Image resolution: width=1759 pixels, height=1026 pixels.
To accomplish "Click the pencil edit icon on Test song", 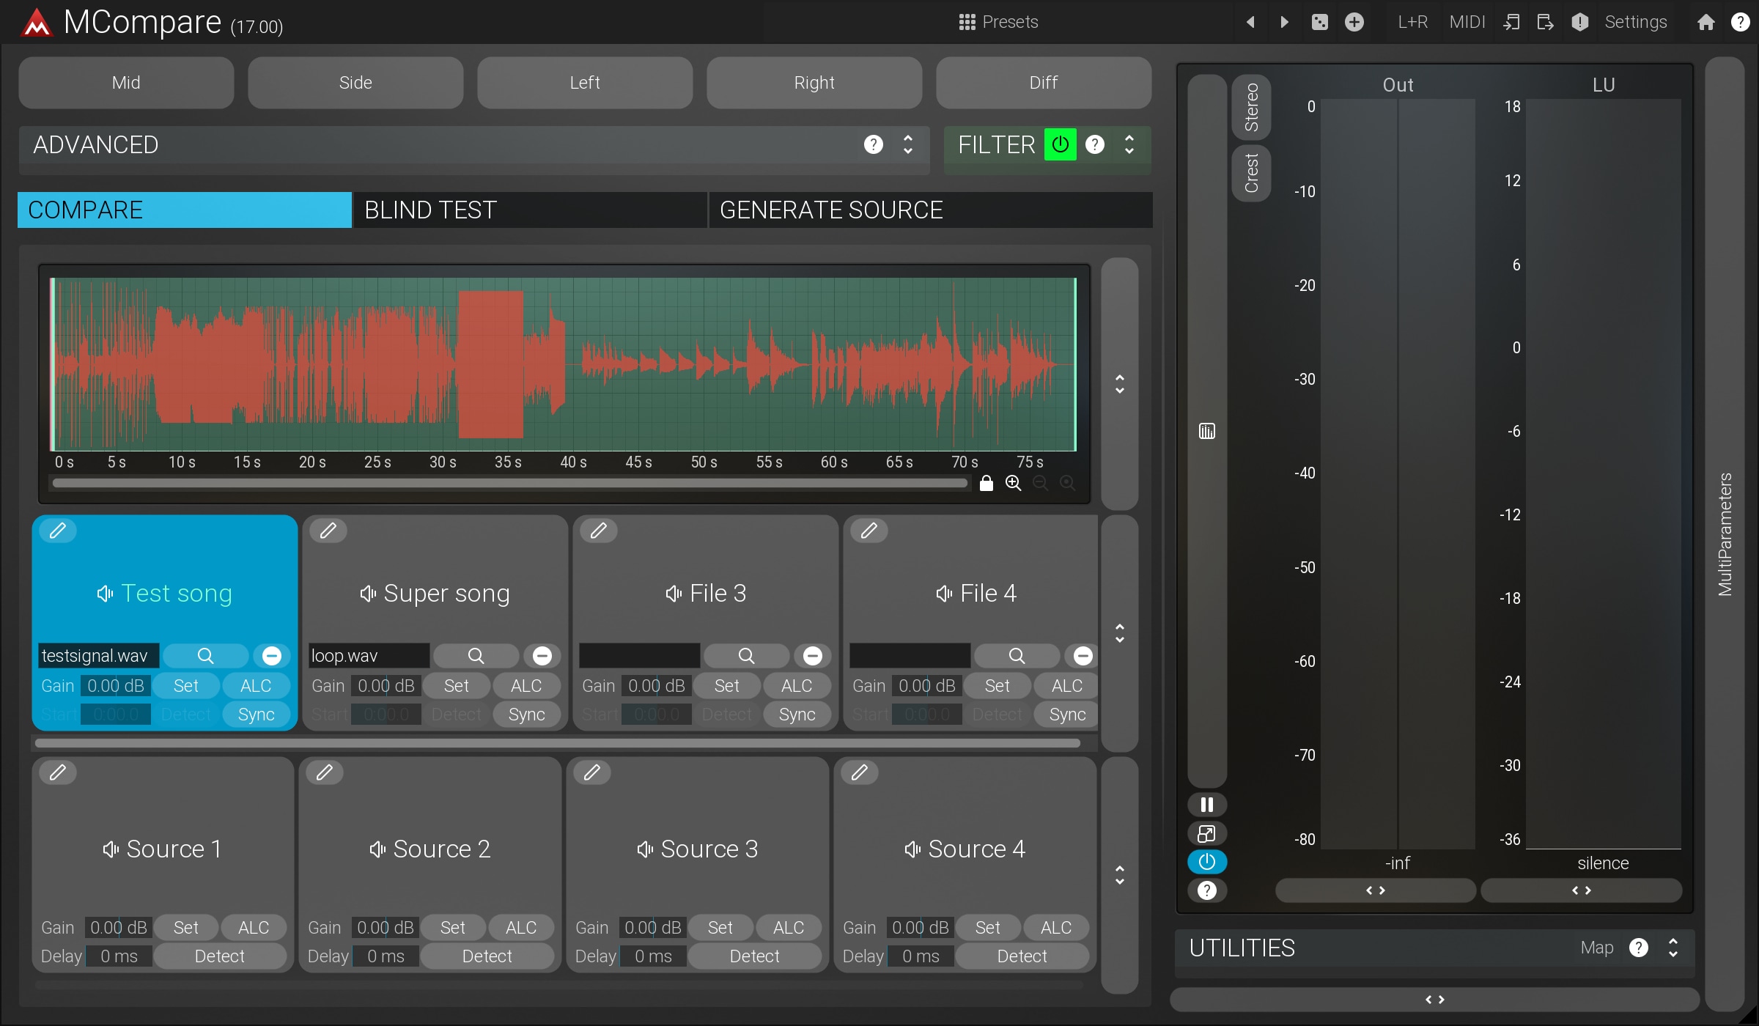I will point(57,531).
